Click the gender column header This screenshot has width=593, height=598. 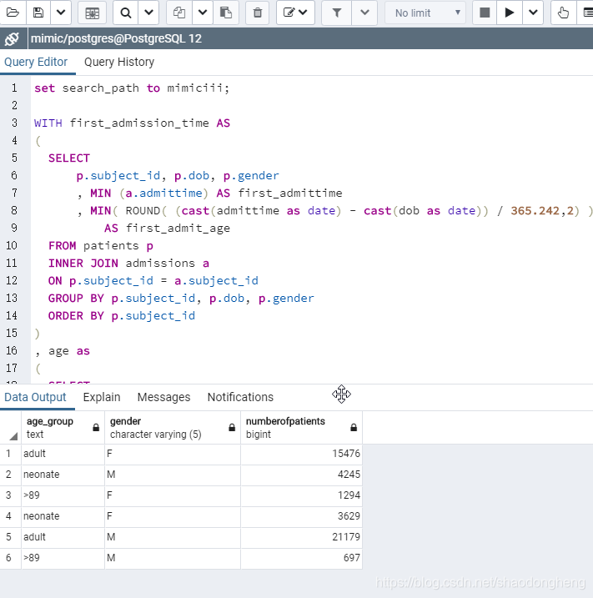pyautogui.click(x=173, y=428)
